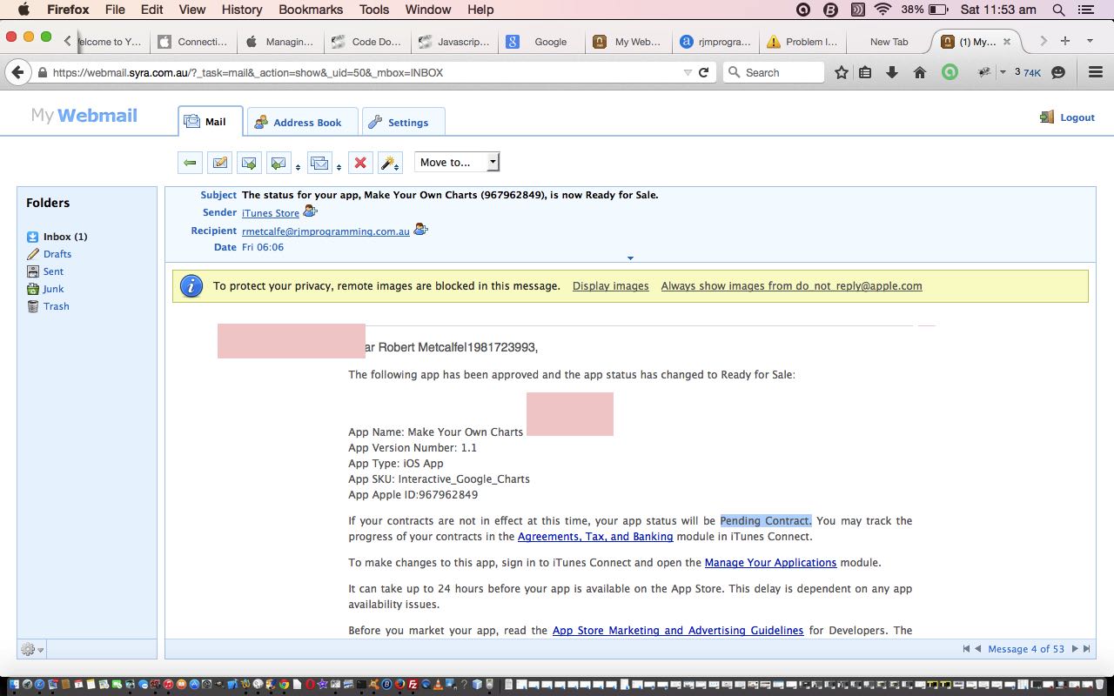Open Agreements, Tax, and Banking link

tap(595, 536)
